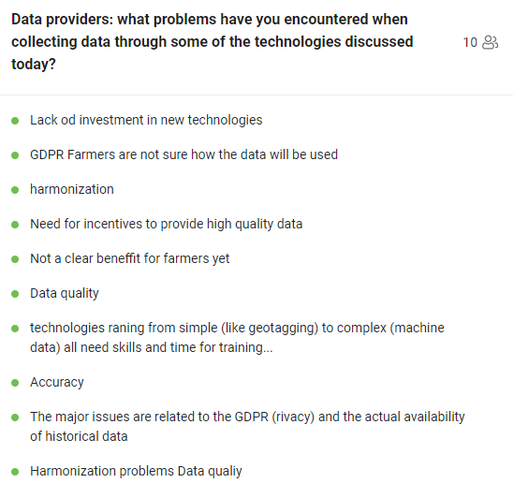Select the 'harmonization' response
The image size is (513, 498).
click(72, 189)
